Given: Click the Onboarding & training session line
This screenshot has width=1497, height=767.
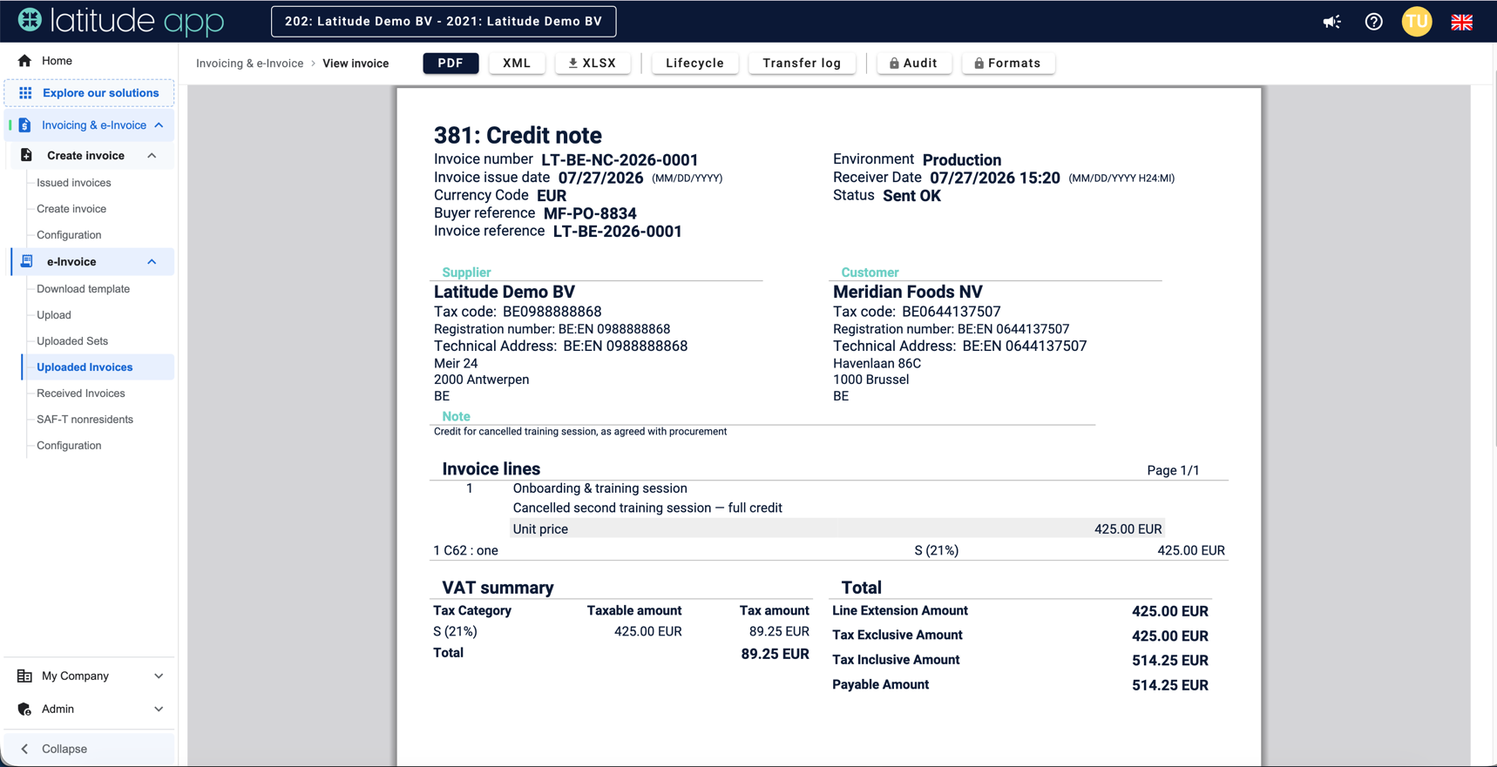Looking at the screenshot, I should [x=600, y=488].
